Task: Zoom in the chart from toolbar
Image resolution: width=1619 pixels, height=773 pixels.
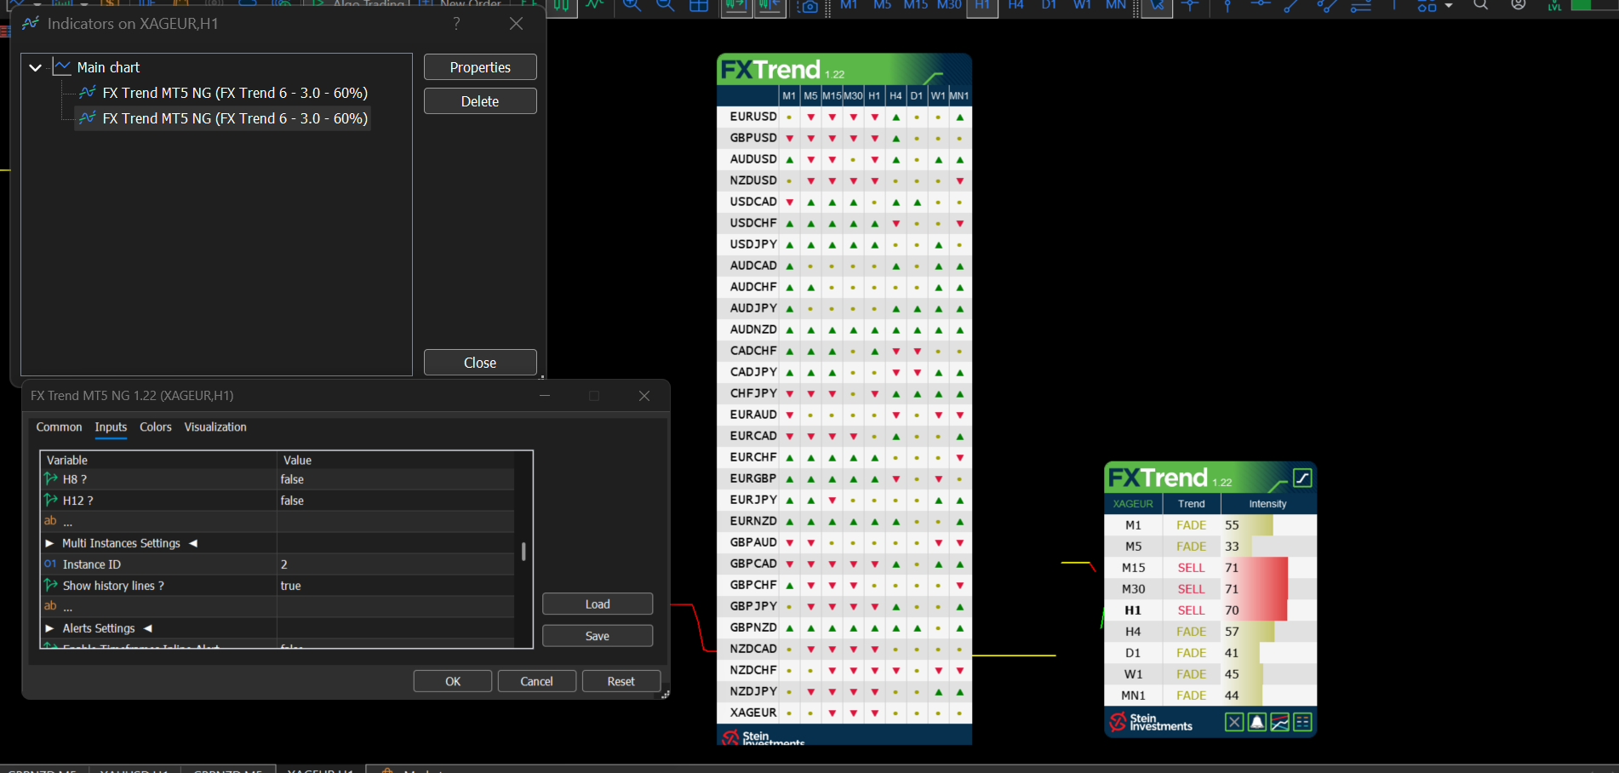Action: [632, 6]
